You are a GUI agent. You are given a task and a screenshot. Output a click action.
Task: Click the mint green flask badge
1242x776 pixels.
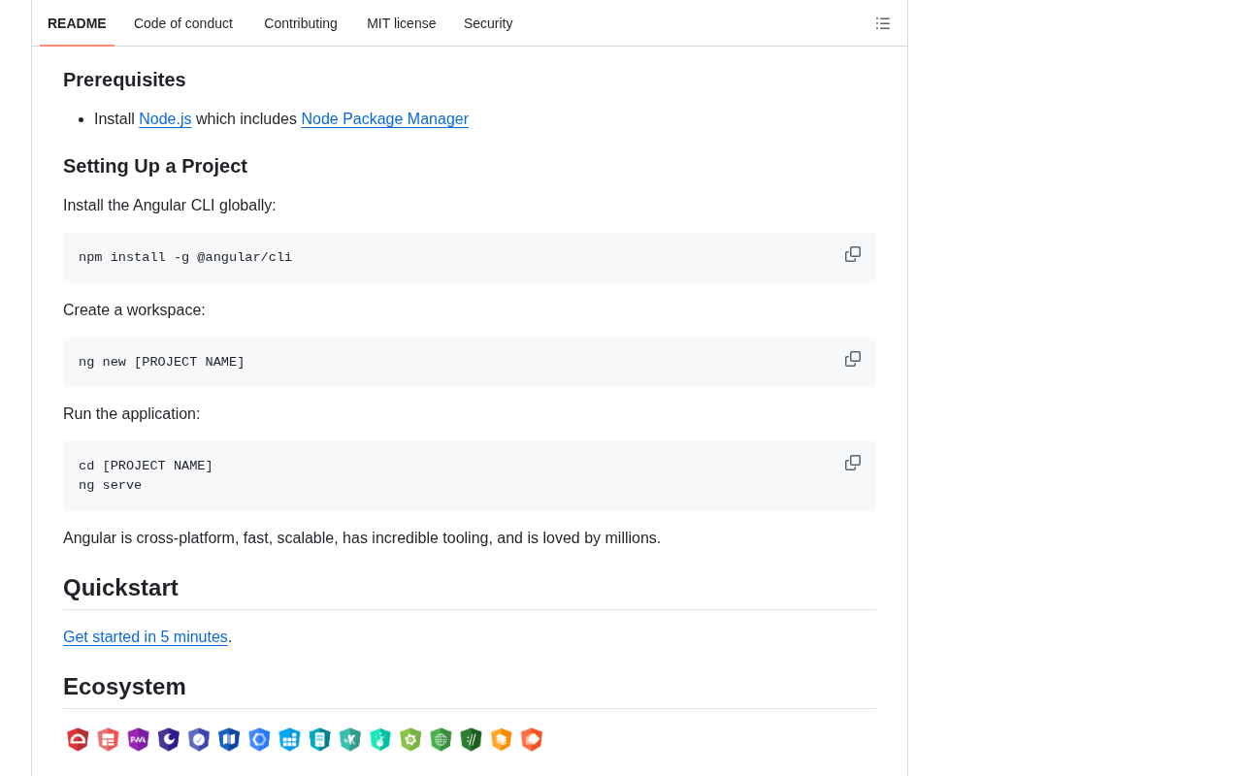click(x=379, y=739)
